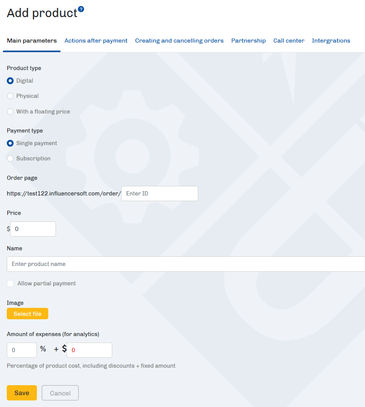Click the product Name text field
This screenshot has height=407, width=365.
pyautogui.click(x=185, y=264)
